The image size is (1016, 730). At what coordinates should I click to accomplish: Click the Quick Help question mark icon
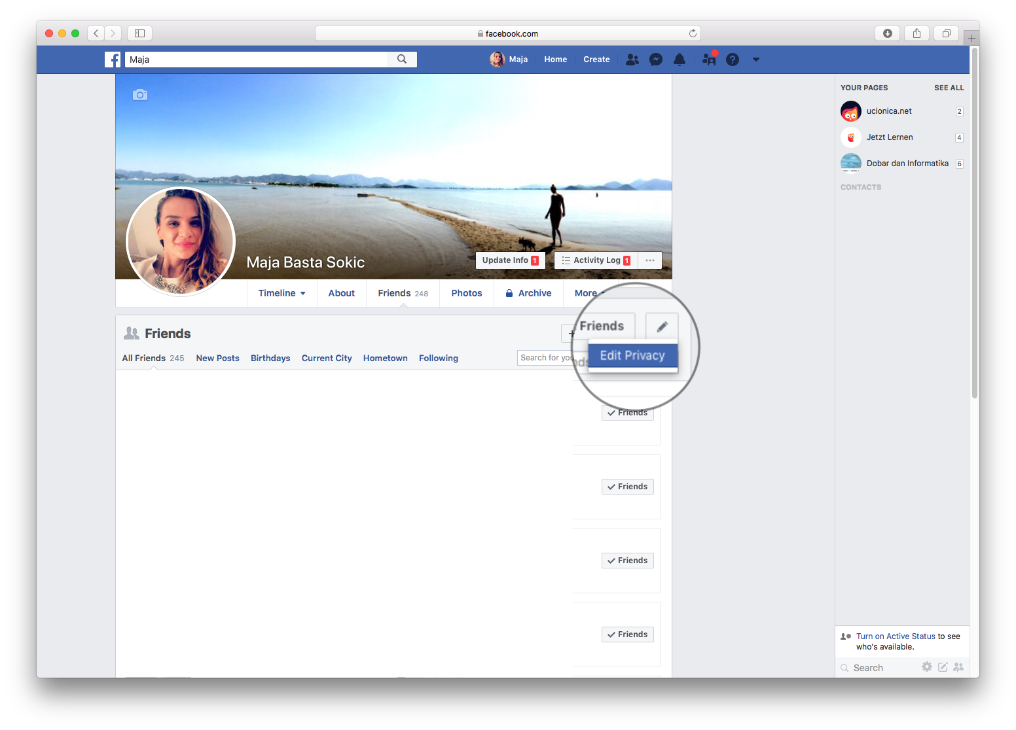tap(733, 60)
